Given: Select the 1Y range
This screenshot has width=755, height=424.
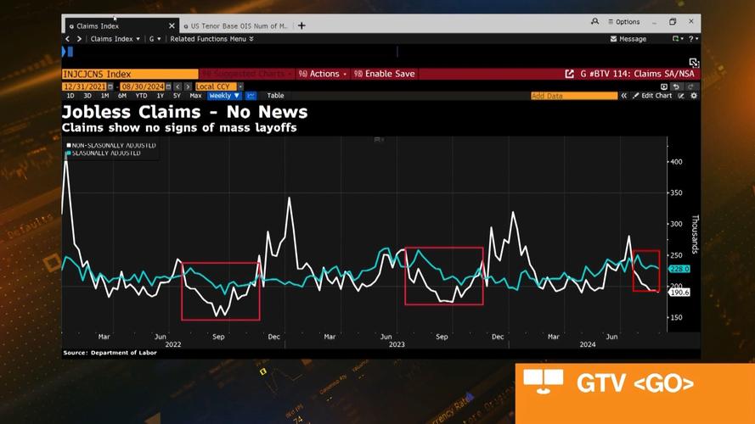Looking at the screenshot, I should 160,96.
